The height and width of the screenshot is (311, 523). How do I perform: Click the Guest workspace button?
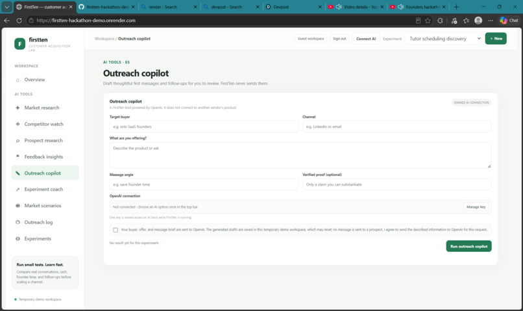coord(311,39)
